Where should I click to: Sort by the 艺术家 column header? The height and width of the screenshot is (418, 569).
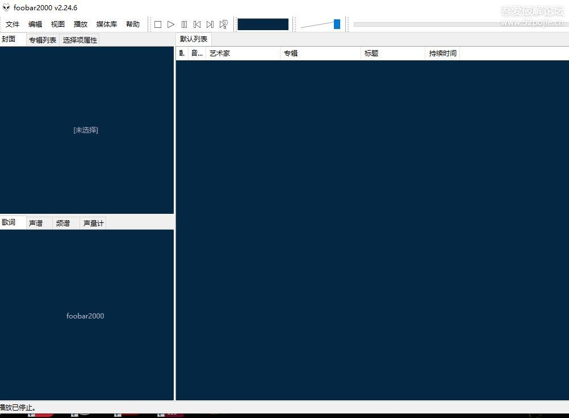(x=243, y=53)
